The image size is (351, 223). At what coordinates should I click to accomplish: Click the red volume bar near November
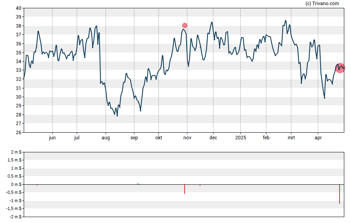(185, 189)
